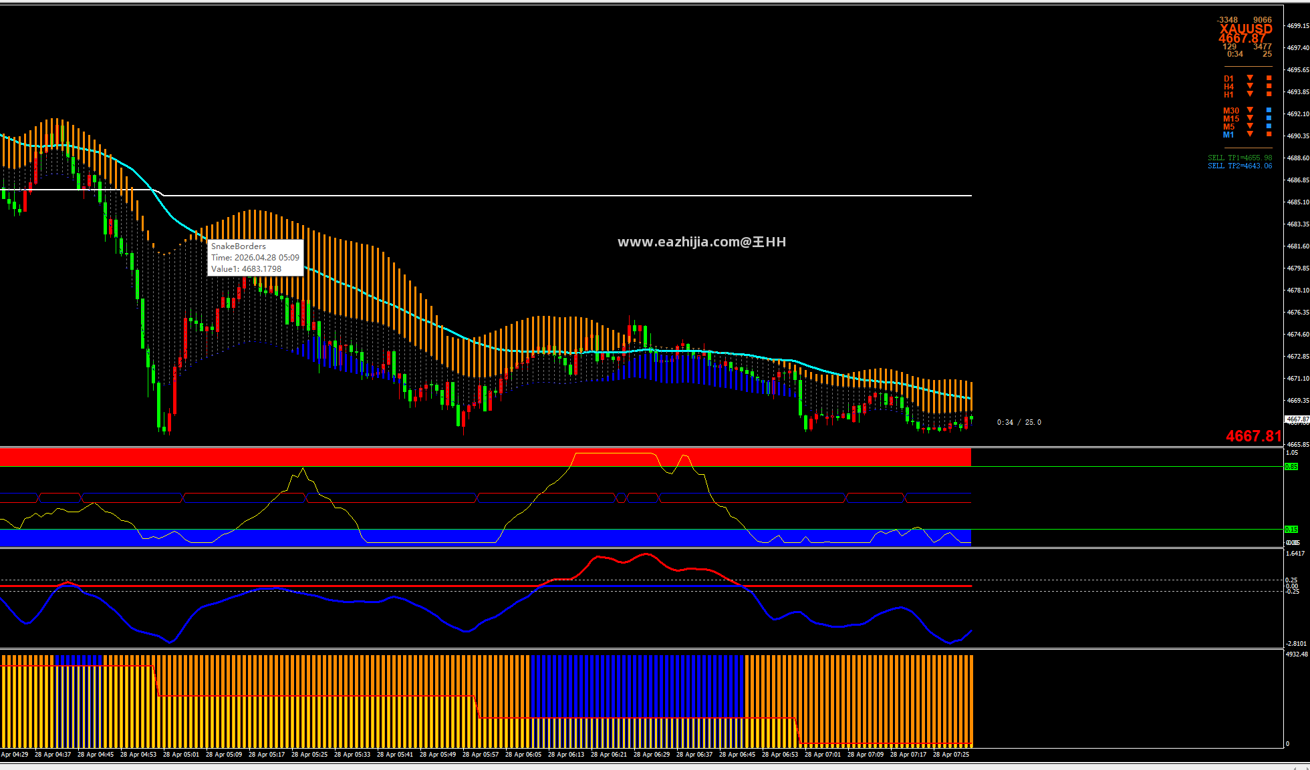The width and height of the screenshot is (1310, 770).
Task: Click the 28 Apr 07:25 time axis label
Action: click(951, 755)
